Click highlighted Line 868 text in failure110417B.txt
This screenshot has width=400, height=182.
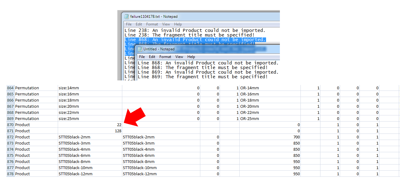tap(195, 40)
